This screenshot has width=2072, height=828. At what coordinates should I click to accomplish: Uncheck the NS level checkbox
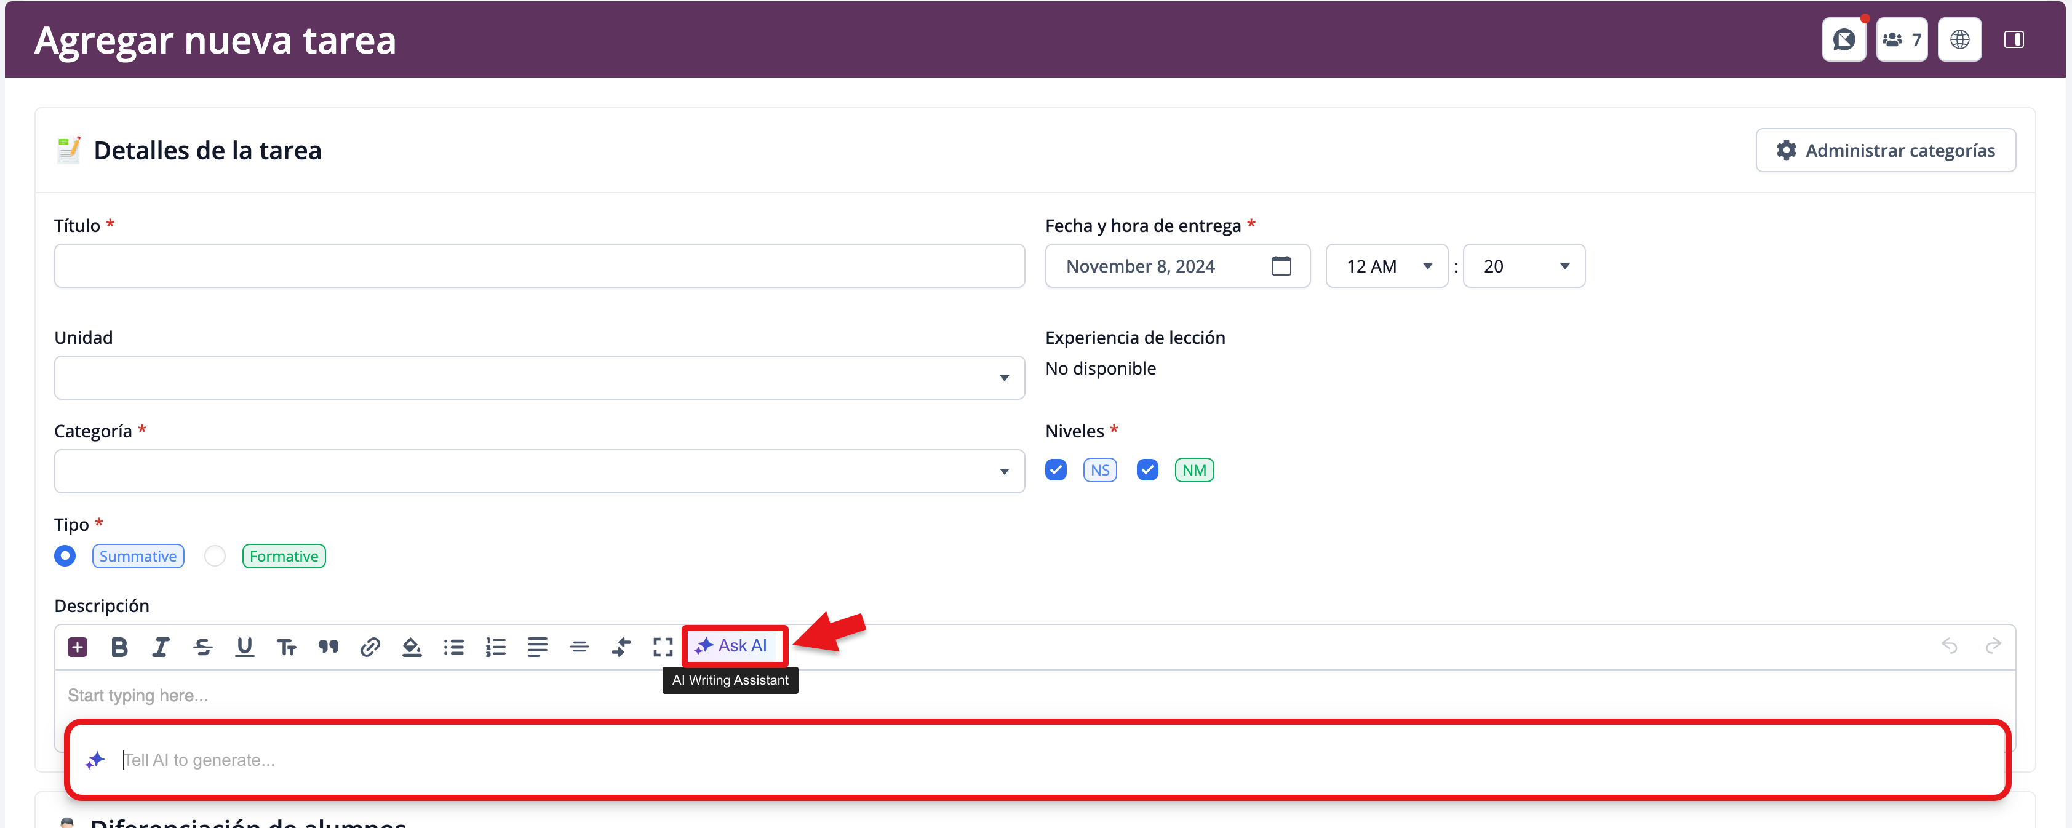1055,470
